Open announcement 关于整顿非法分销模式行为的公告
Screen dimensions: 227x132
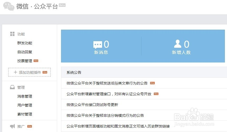click(105, 115)
